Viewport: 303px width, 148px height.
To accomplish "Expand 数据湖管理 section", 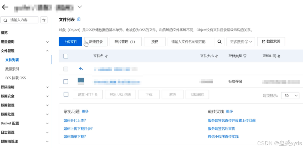I will point(47,142).
